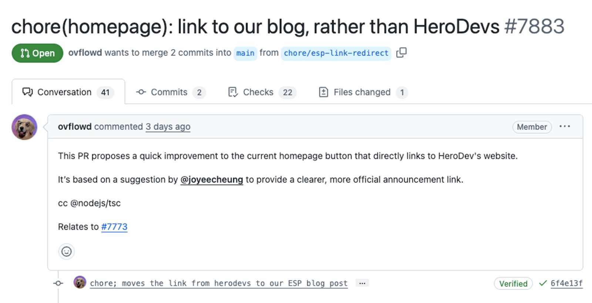Click the green checkmark status icon
Viewport: 592px width, 303px height.
tap(543, 283)
